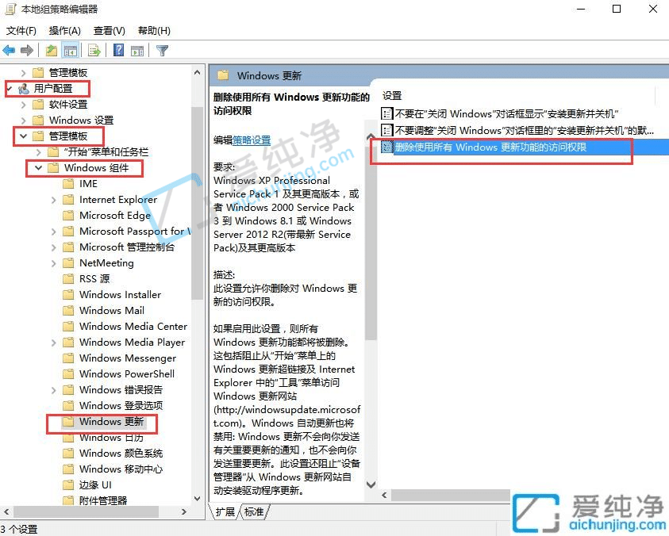Click the up one level folder icon
The height and width of the screenshot is (536, 669).
pyautogui.click(x=49, y=50)
